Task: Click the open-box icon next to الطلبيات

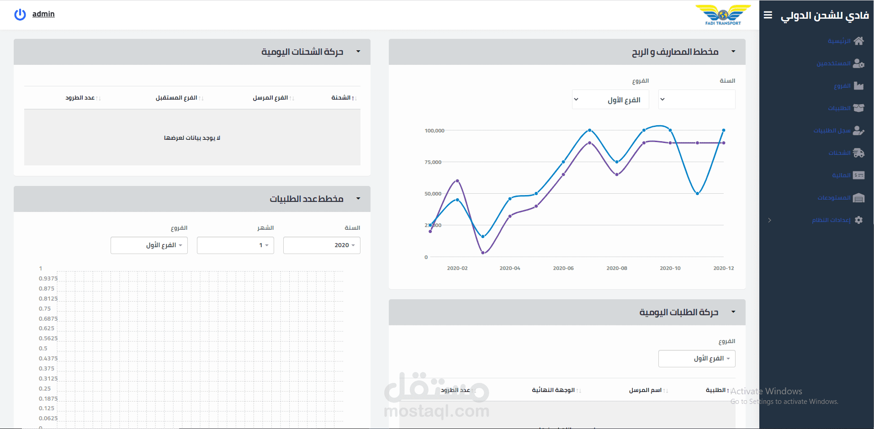Action: [859, 108]
